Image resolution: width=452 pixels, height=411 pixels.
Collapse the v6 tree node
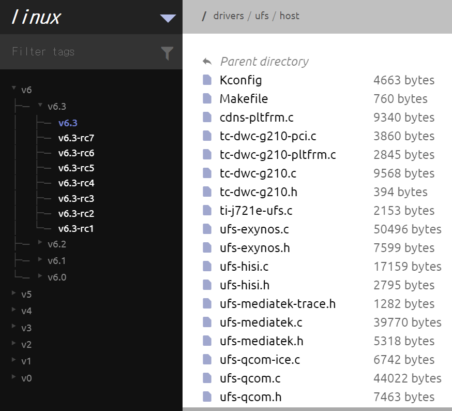[x=13, y=88]
